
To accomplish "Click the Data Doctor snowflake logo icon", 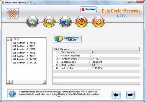I will click(x=13, y=13).
